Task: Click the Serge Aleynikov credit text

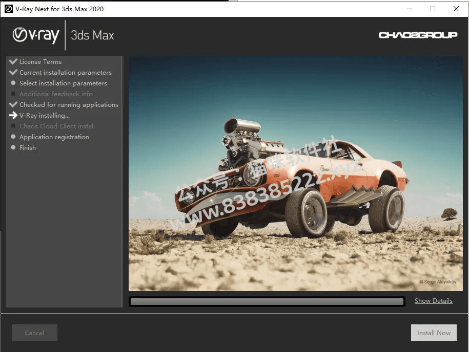Action: [x=438, y=282]
